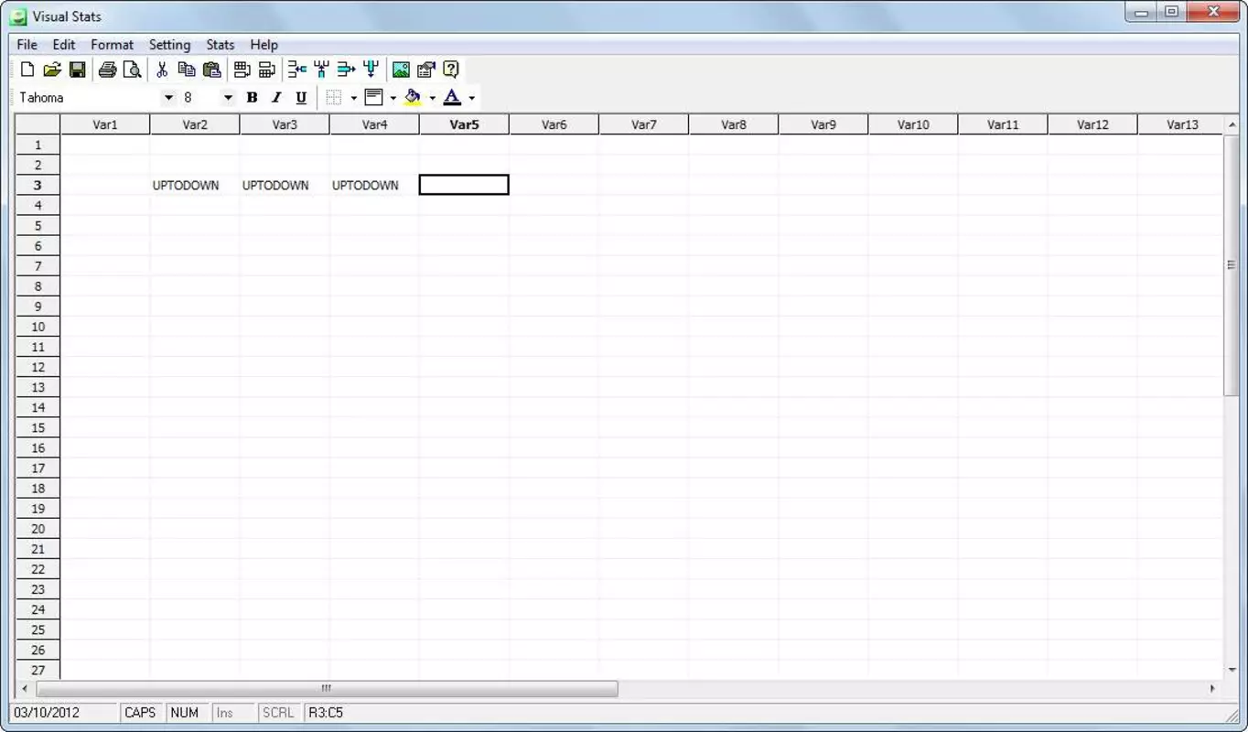This screenshot has height=732, width=1248.
Task: Paste from clipboard using the clipboard icon
Action: click(212, 70)
